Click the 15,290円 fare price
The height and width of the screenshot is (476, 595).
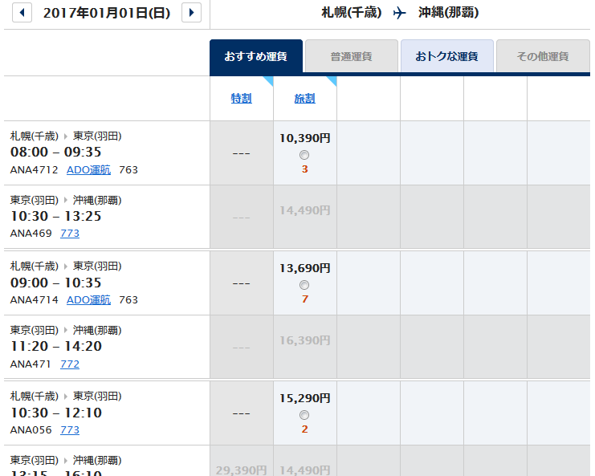click(x=304, y=398)
